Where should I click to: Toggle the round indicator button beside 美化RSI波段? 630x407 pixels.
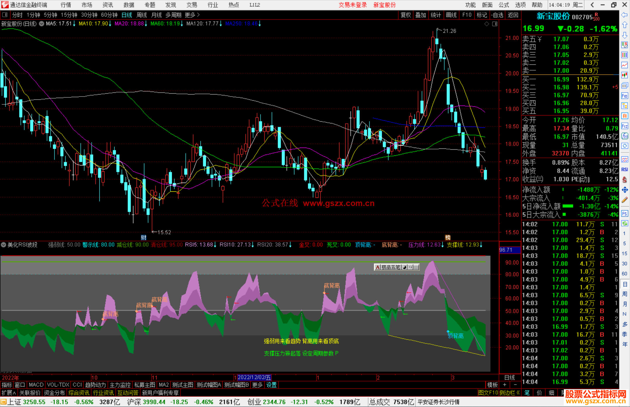(3, 245)
